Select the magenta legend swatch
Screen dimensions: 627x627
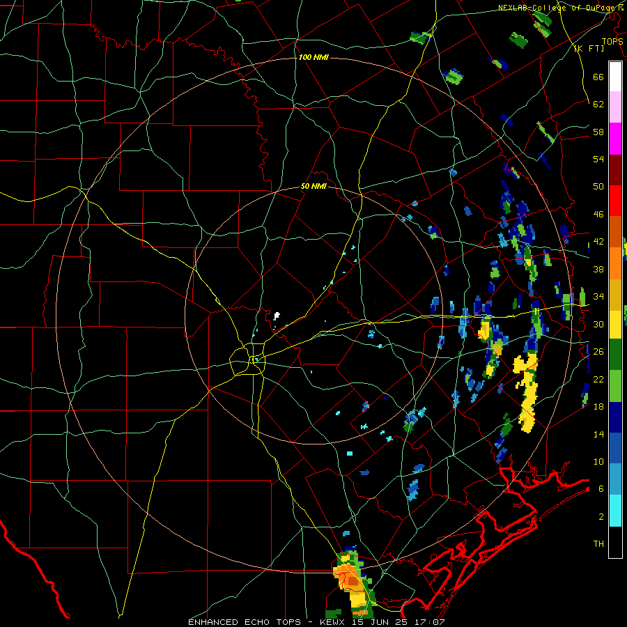615,139
